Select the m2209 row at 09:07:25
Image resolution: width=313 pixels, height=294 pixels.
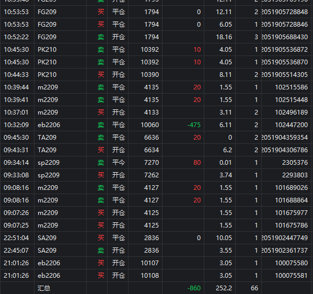[x=157, y=225]
